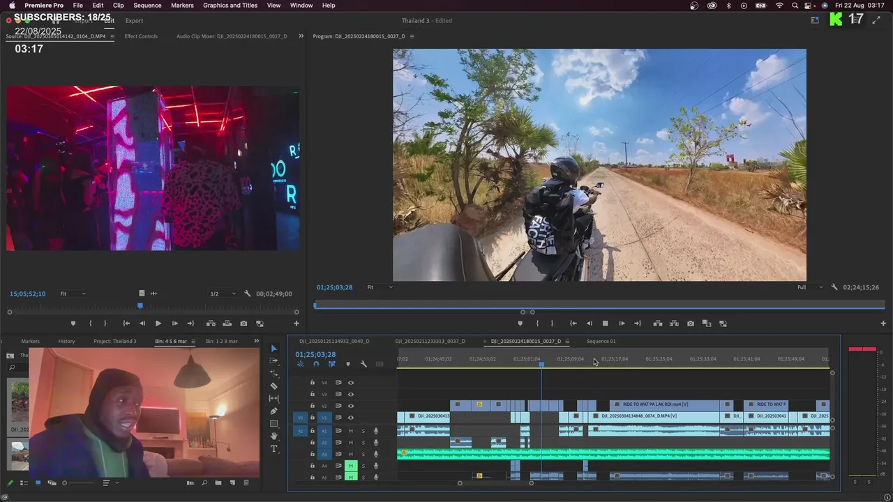Go to Out point in Source monitor
This screenshot has height=502, width=893.
click(x=190, y=324)
